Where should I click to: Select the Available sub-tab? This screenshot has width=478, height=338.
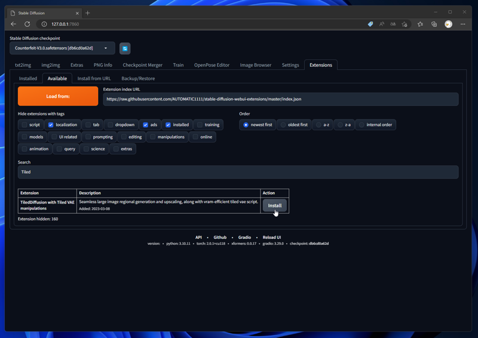pyautogui.click(x=57, y=78)
